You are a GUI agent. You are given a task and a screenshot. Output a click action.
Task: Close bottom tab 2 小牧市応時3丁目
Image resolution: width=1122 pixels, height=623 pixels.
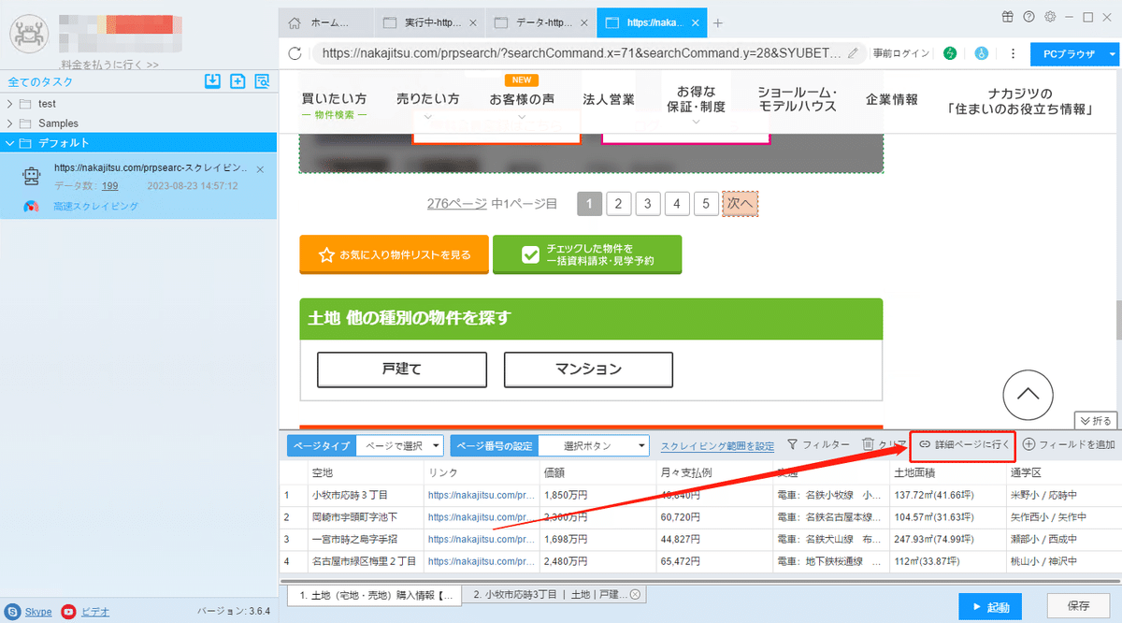pyautogui.click(x=635, y=594)
